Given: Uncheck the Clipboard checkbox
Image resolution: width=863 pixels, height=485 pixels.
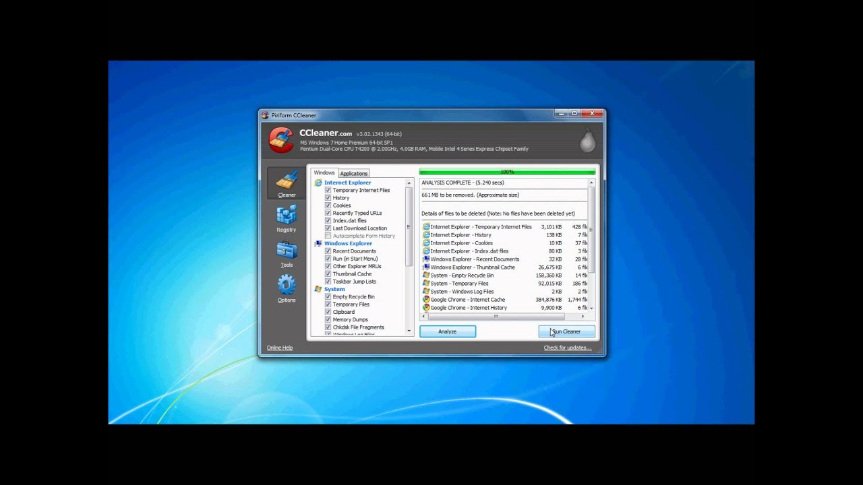Looking at the screenshot, I should (328, 312).
